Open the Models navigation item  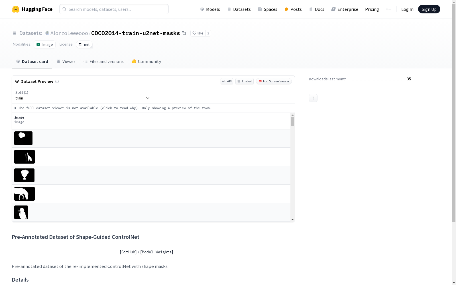pos(210,9)
